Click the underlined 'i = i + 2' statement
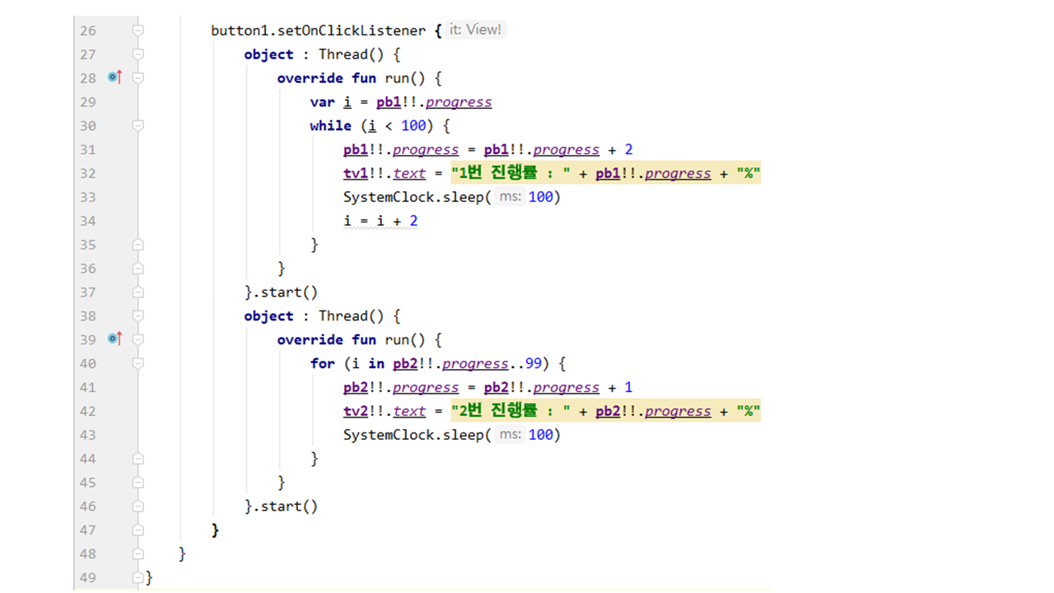Image resolution: width=1054 pixels, height=593 pixels. [x=380, y=221]
